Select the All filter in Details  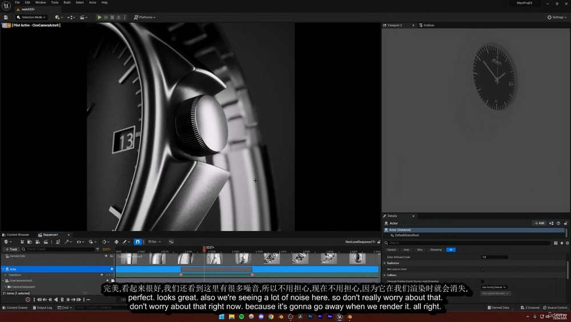pyautogui.click(x=451, y=250)
